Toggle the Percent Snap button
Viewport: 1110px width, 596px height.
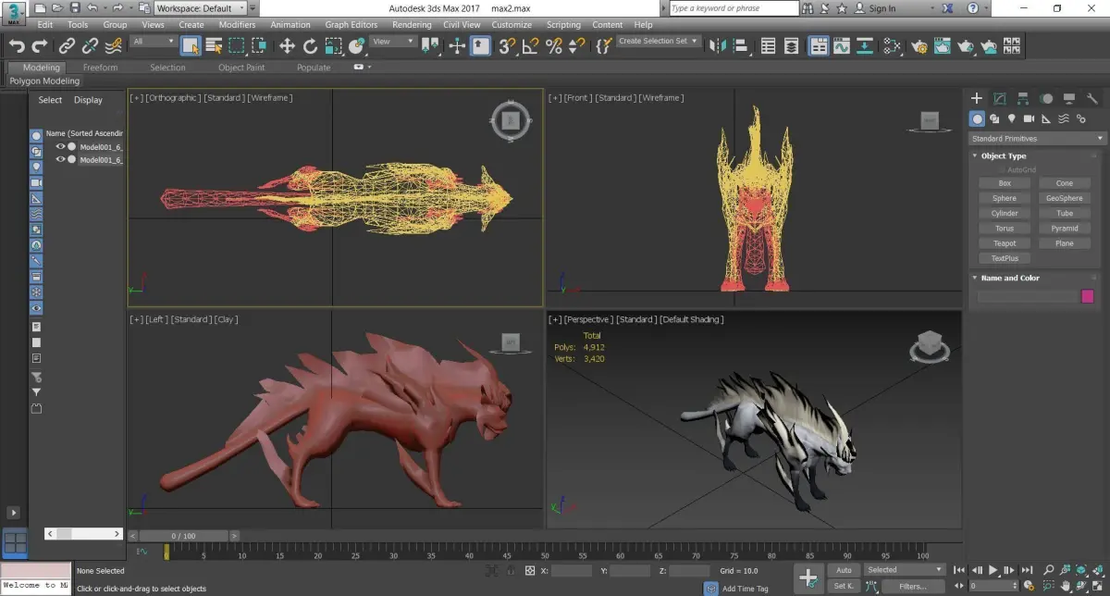pos(553,45)
